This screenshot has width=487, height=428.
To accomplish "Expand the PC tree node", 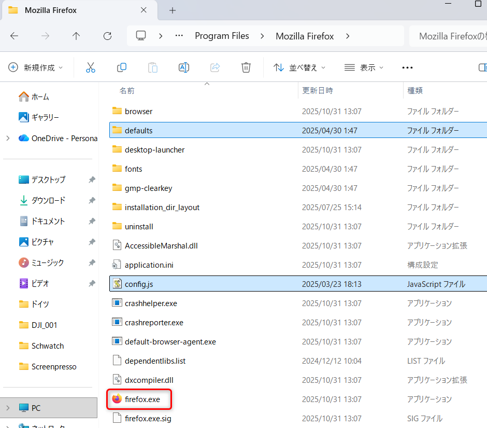I will pyautogui.click(x=8, y=408).
